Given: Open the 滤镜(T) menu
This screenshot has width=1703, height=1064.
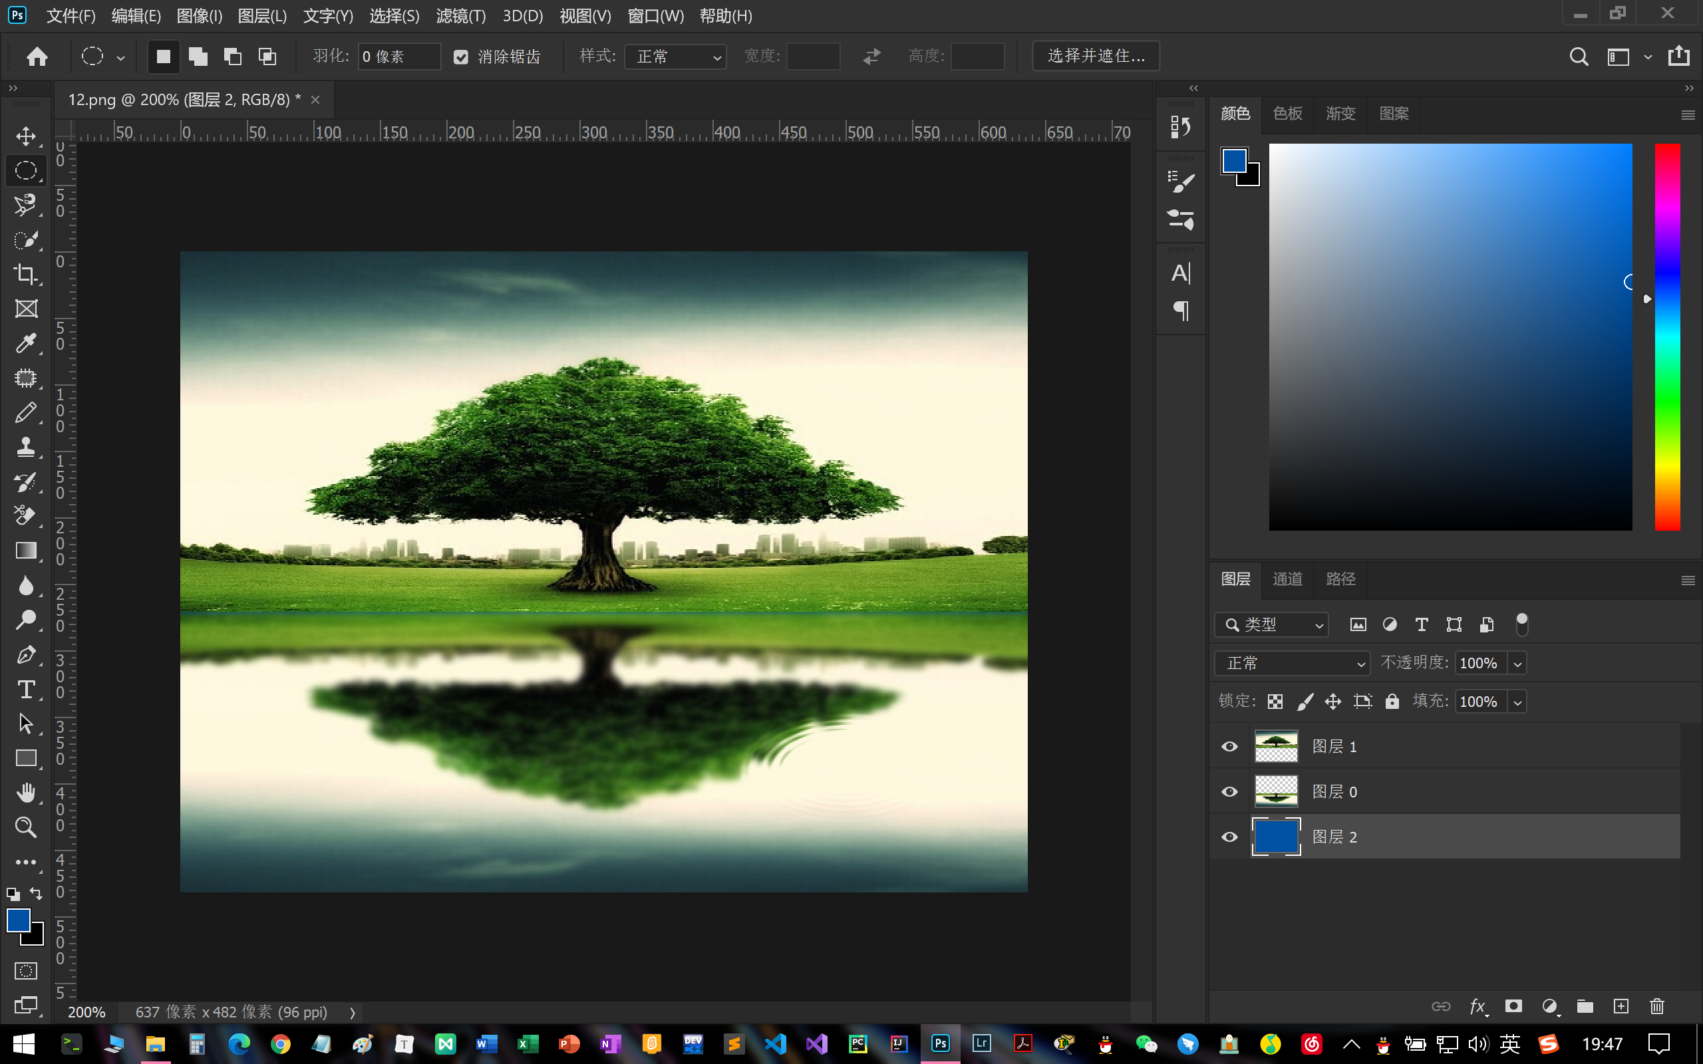Looking at the screenshot, I should coord(461,16).
